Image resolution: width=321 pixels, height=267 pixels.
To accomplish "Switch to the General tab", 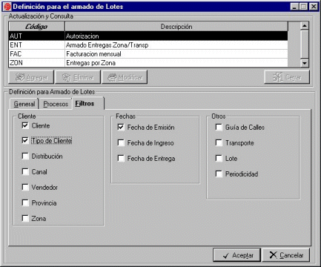I will click(24, 104).
